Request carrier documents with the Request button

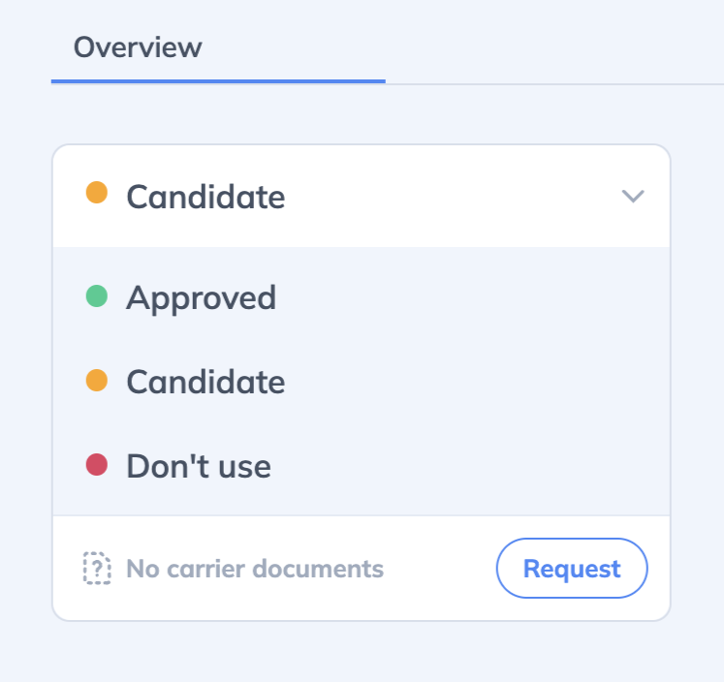[572, 569]
